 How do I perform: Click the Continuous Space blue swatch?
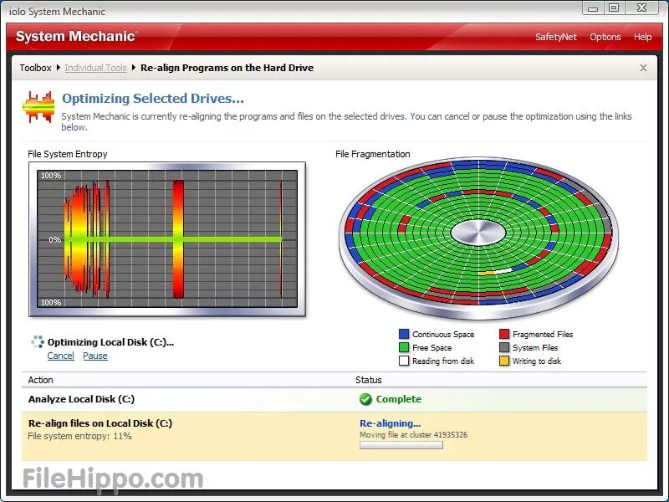[x=404, y=334]
